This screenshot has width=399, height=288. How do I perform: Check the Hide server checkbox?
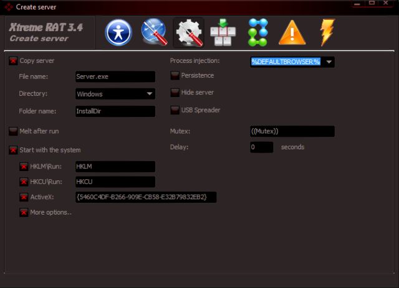[x=175, y=93]
